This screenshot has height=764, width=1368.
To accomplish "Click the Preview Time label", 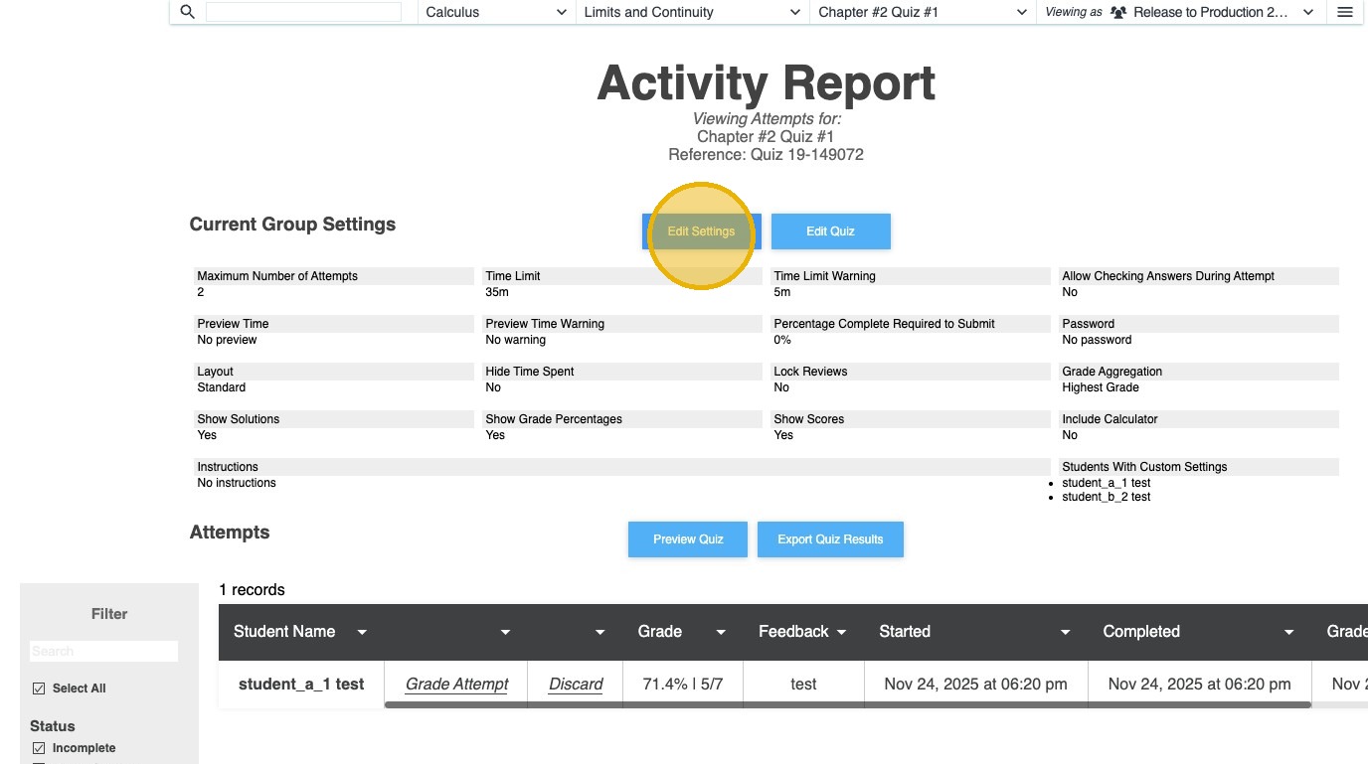I will point(233,324).
